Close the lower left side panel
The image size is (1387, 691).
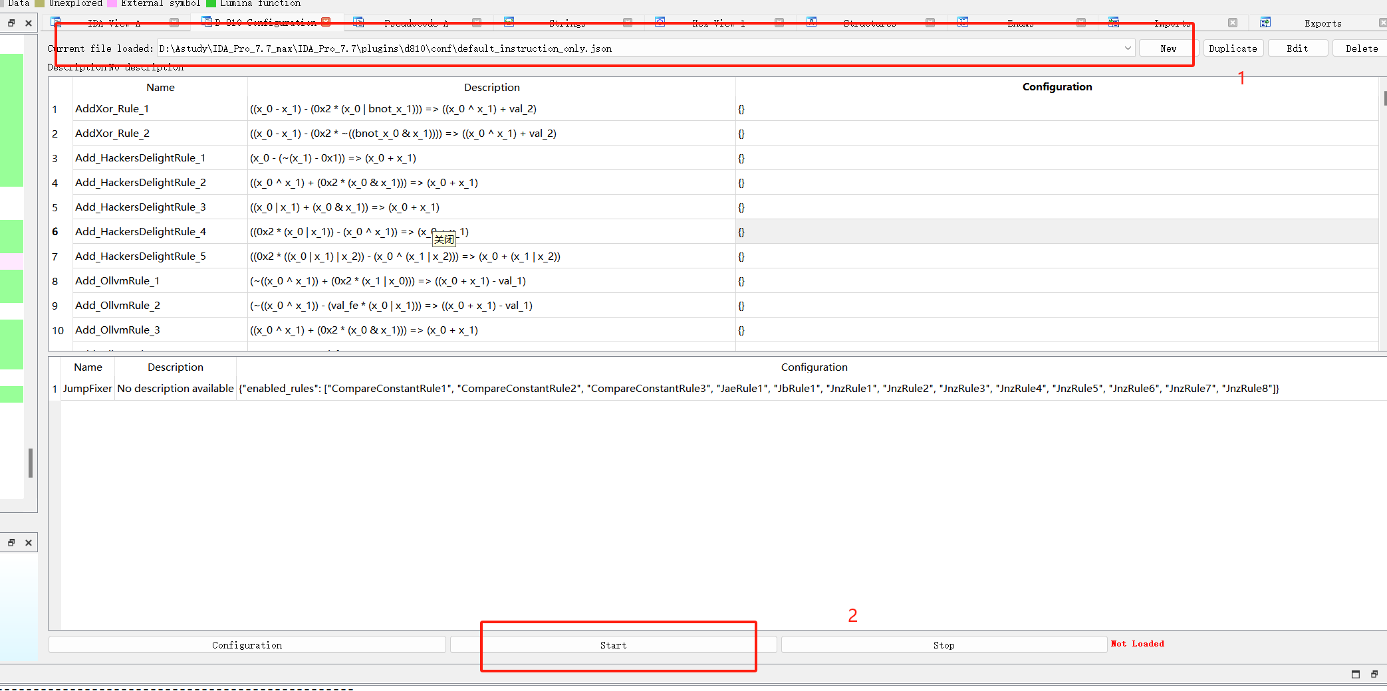29,542
